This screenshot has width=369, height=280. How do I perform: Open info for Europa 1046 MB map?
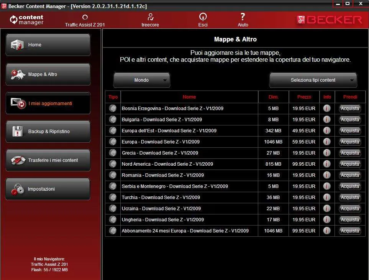[x=326, y=142]
